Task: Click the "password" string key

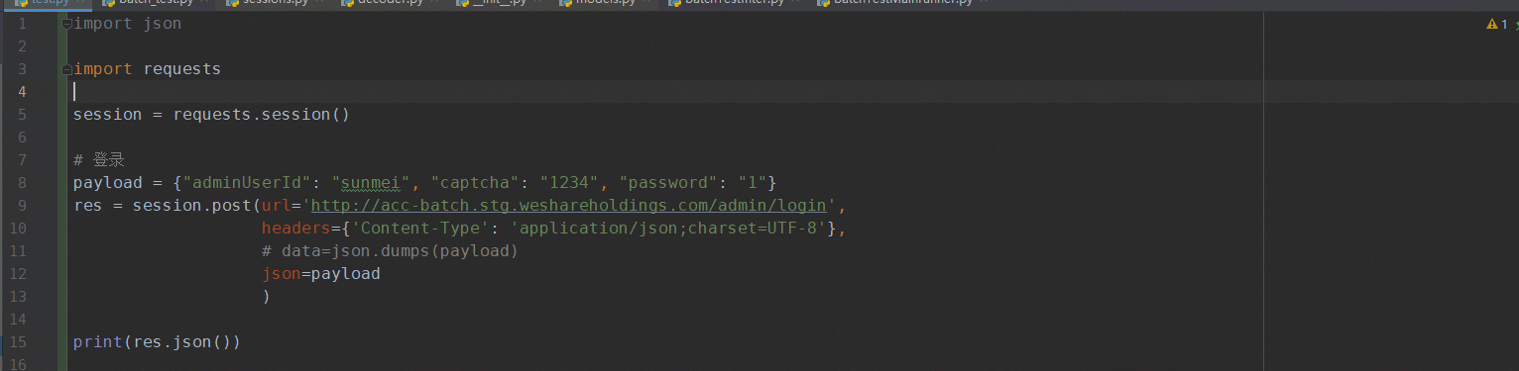Action: pyautogui.click(x=667, y=183)
